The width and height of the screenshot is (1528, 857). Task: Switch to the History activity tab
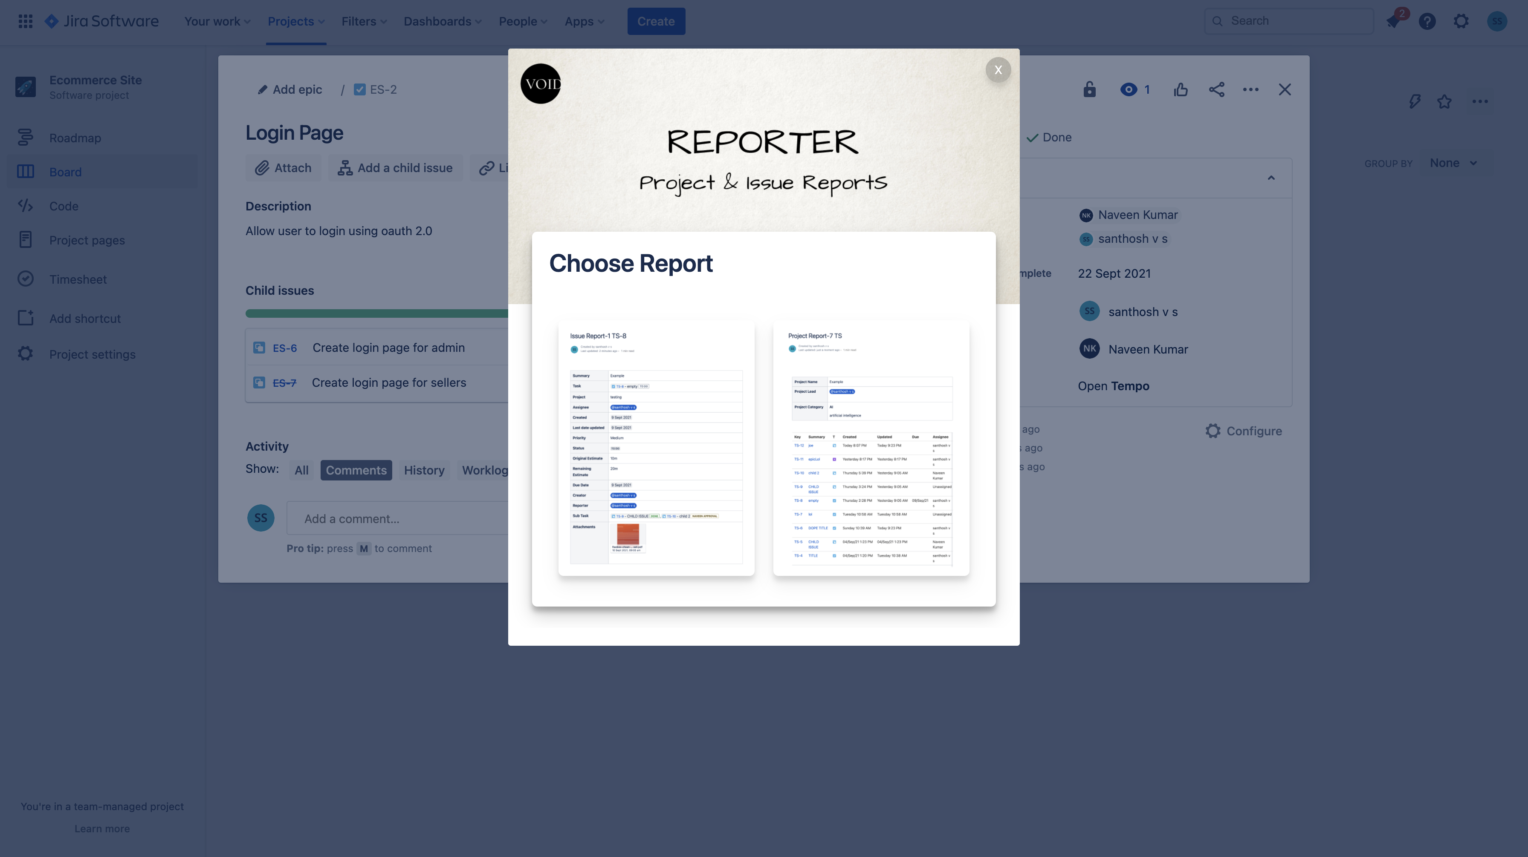click(x=423, y=470)
